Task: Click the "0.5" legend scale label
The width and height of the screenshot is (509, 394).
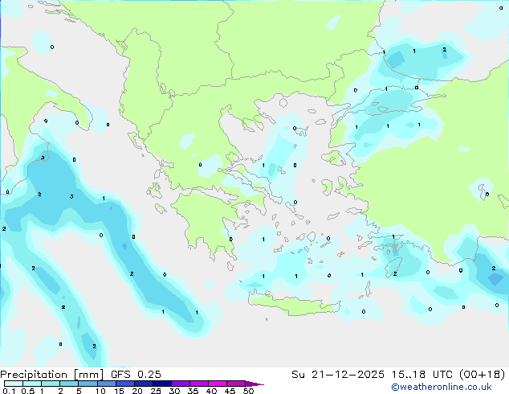Action: [x=27, y=391]
